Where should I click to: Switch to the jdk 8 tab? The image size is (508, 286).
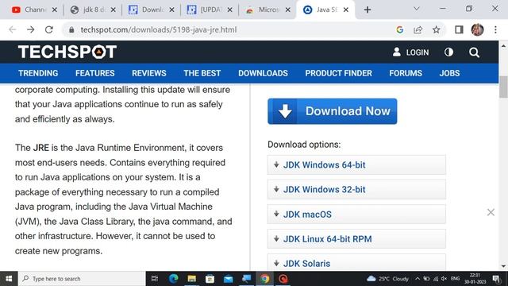point(89,10)
